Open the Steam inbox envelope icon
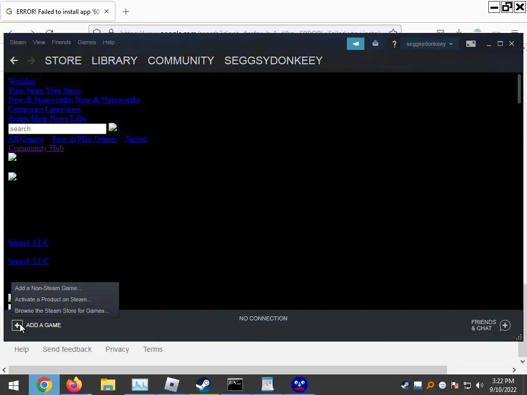527x395 pixels. [x=375, y=44]
